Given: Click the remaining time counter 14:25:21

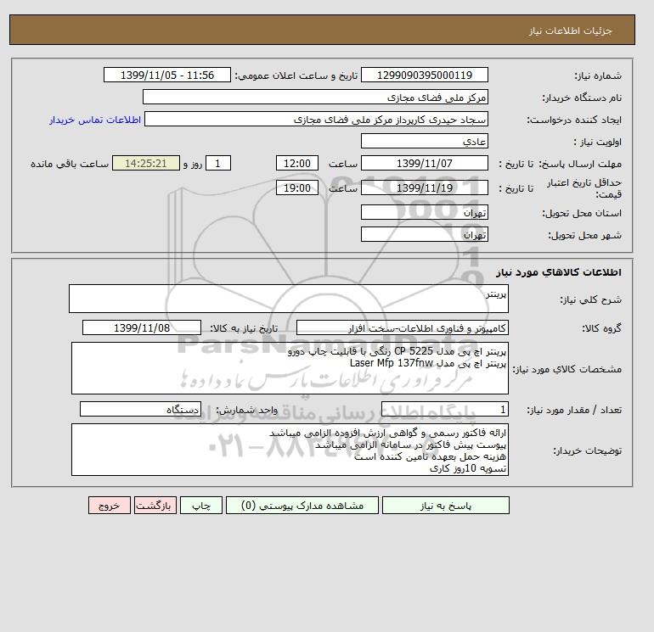Looking at the screenshot, I should point(146,164).
